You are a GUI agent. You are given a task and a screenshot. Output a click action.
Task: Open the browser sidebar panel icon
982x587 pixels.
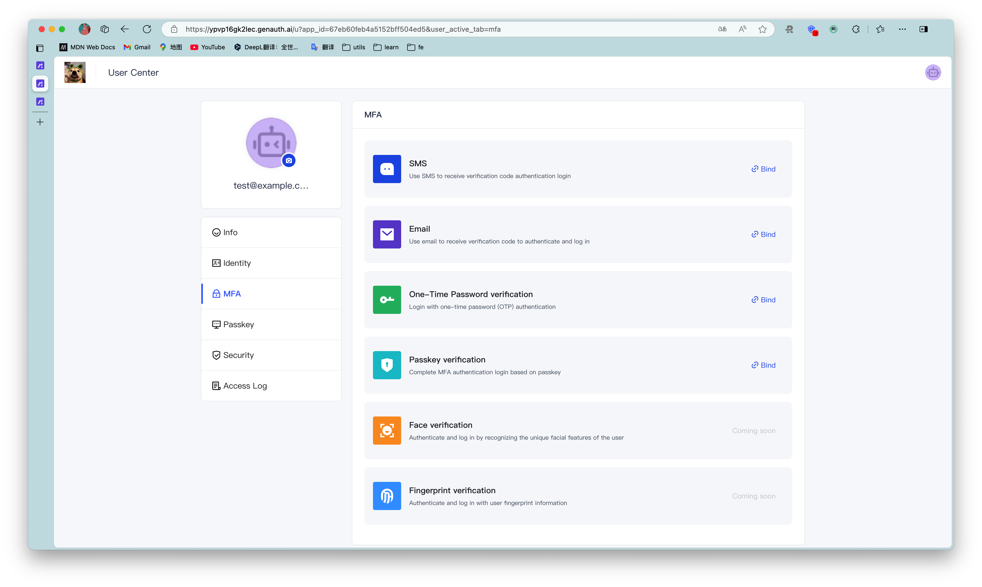point(923,29)
